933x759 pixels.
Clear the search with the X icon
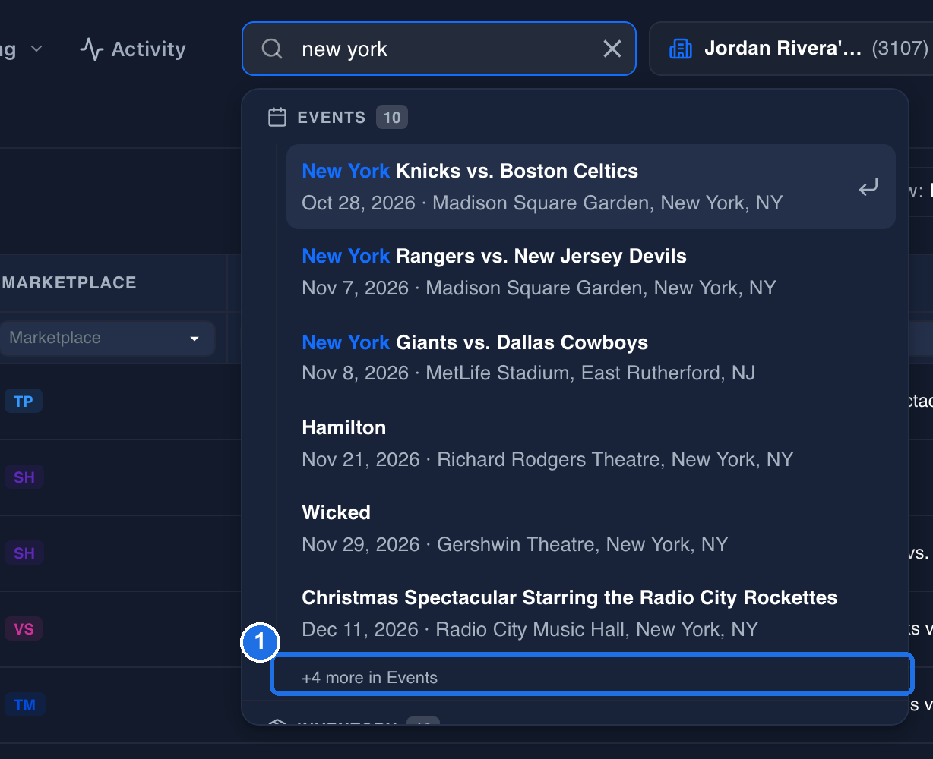tap(612, 49)
